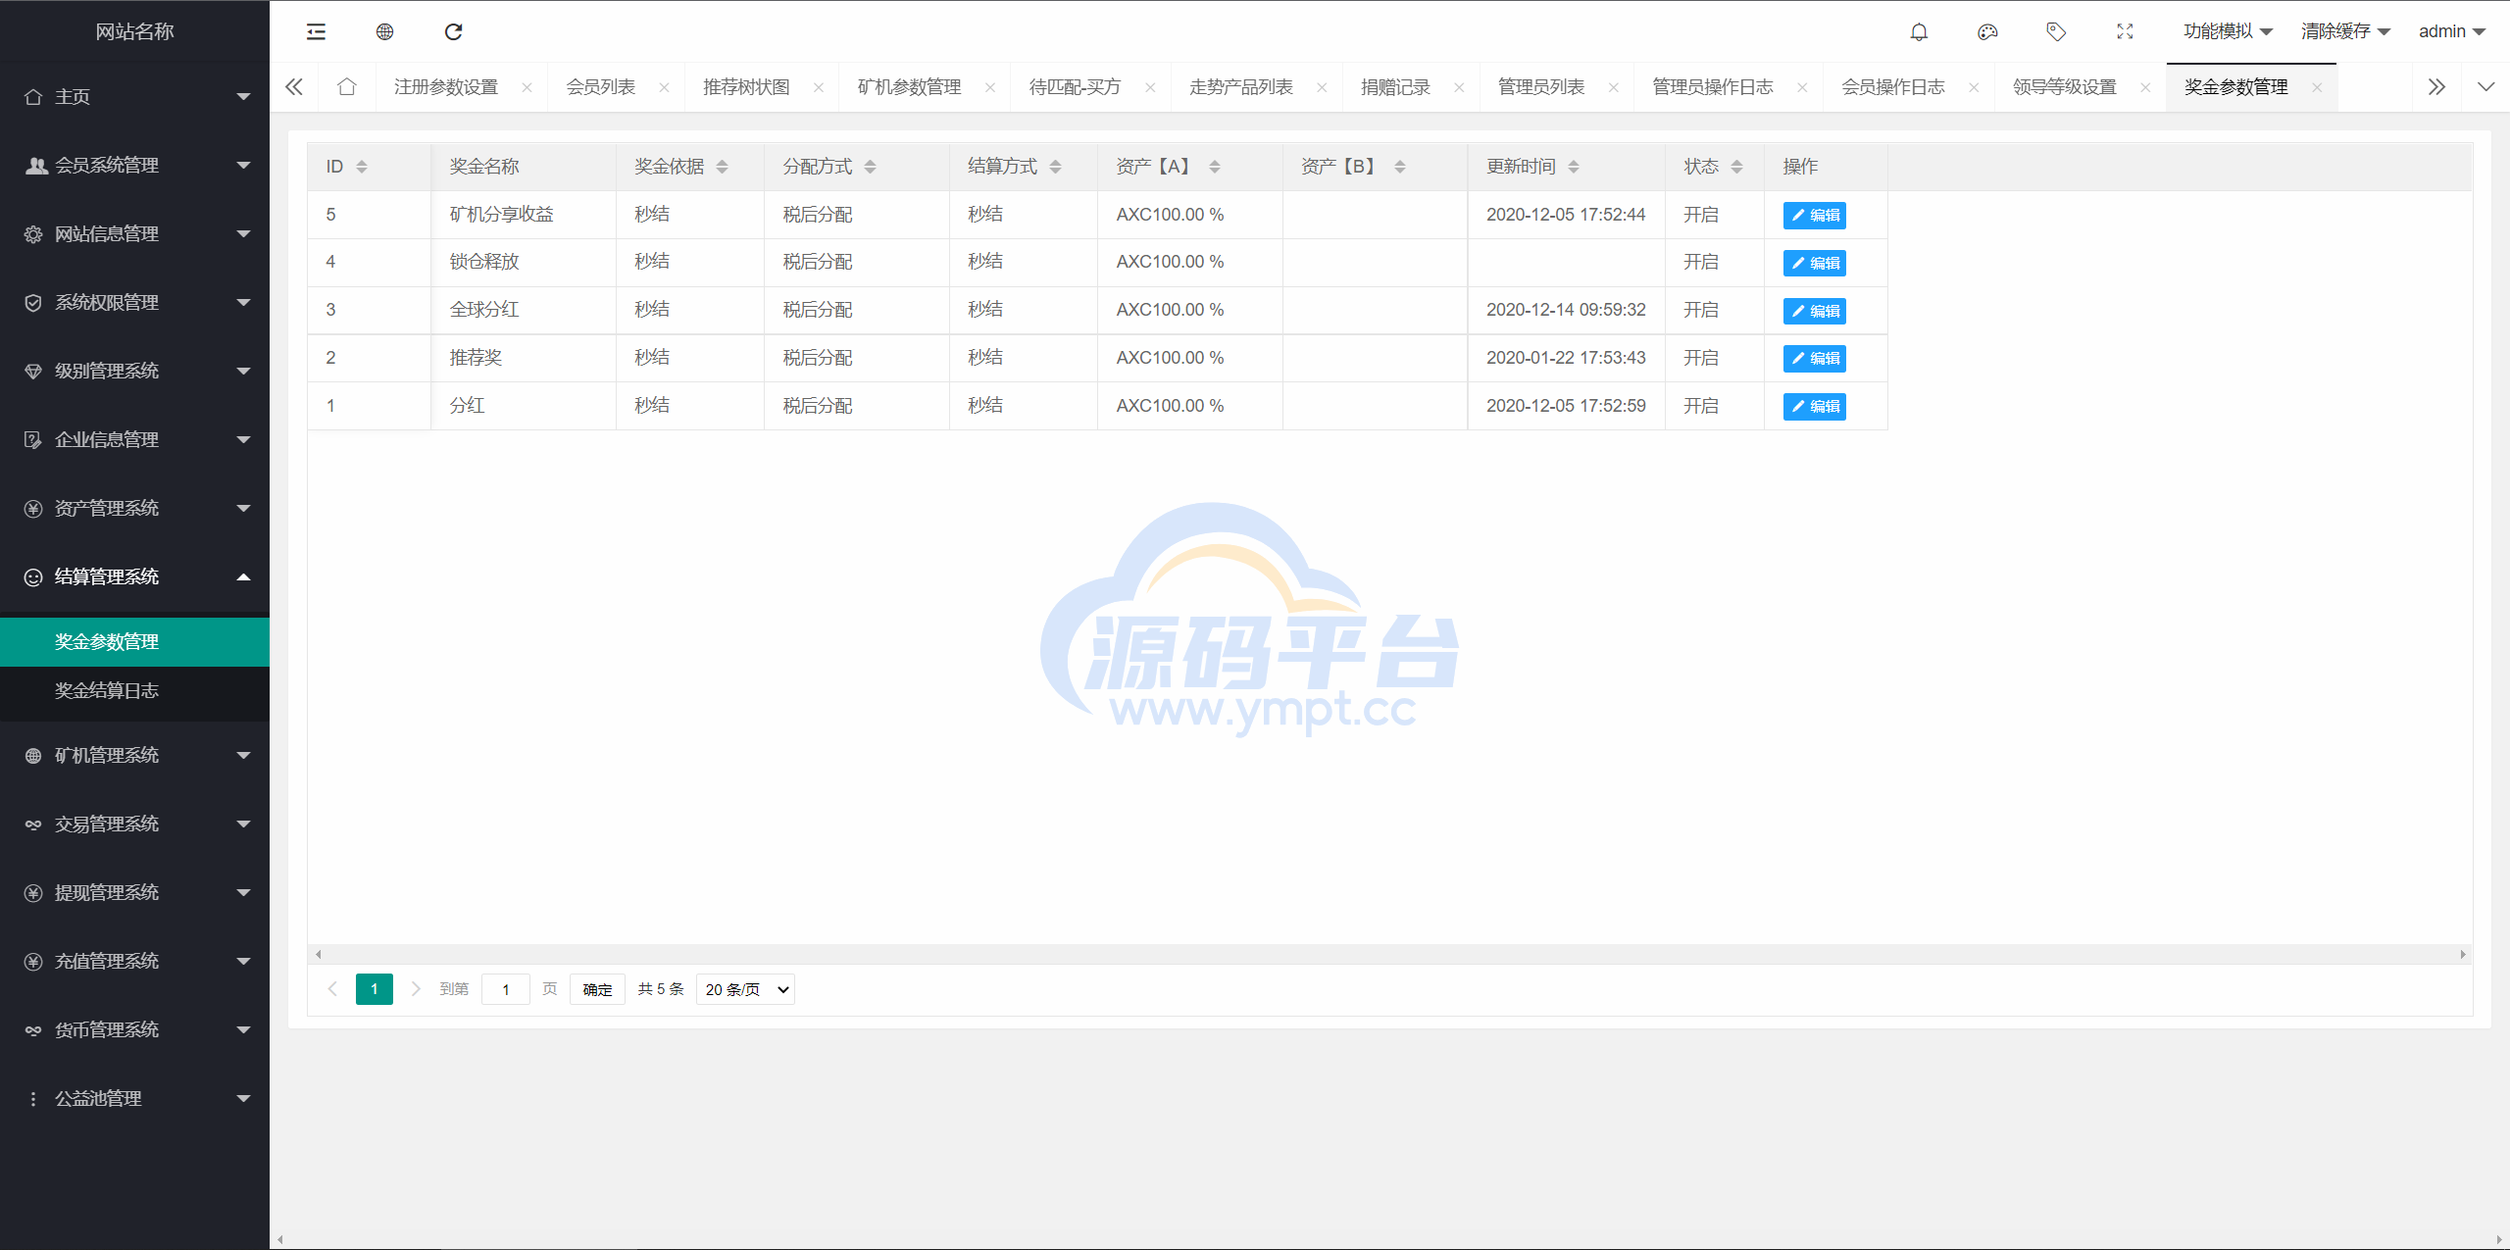Image resolution: width=2510 pixels, height=1250 pixels.
Task: Edit the 锁仓释放 row
Action: click(1814, 263)
